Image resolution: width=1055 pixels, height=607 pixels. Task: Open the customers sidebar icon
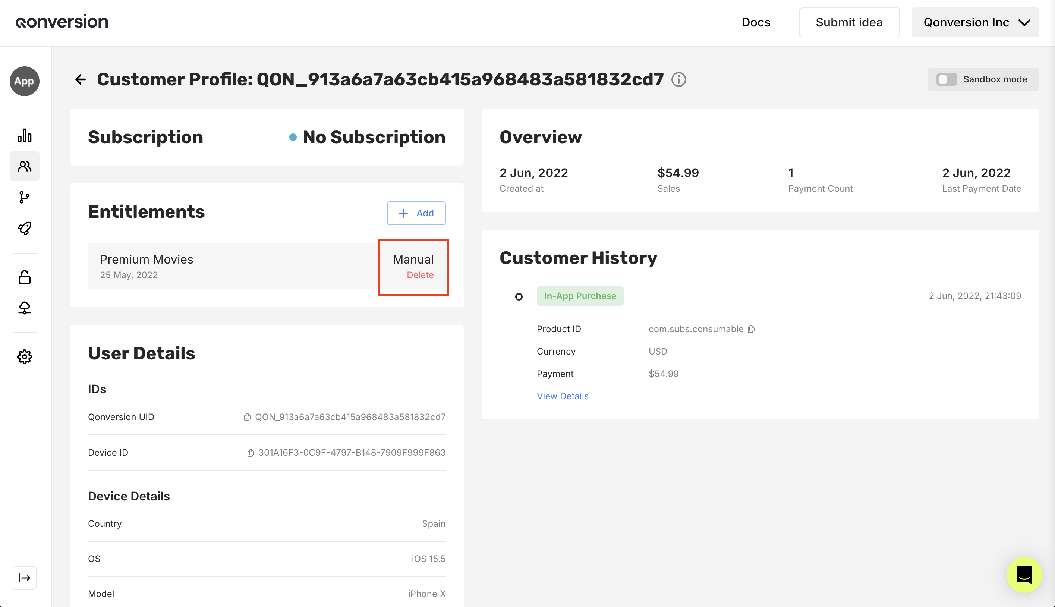[25, 166]
